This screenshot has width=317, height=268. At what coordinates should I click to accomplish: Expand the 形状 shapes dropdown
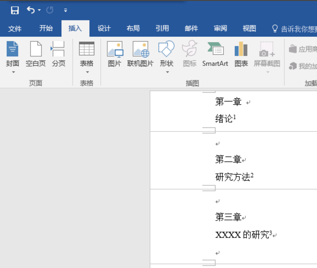166,72
